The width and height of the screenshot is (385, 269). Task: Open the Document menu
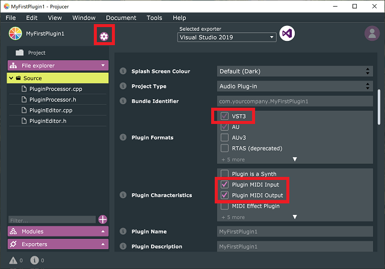point(121,17)
